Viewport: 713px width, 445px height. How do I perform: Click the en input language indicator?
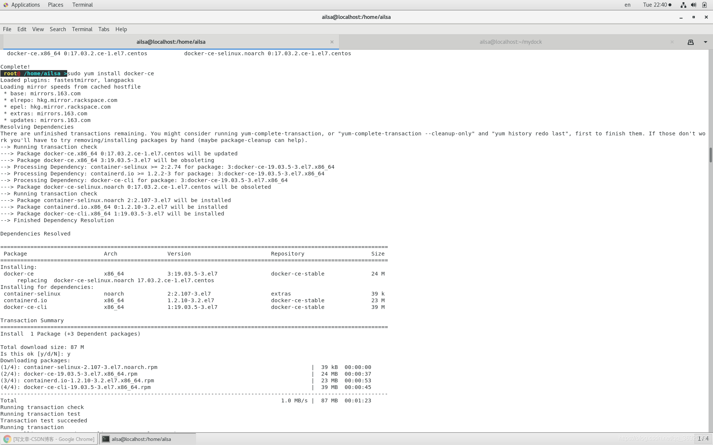627,5
